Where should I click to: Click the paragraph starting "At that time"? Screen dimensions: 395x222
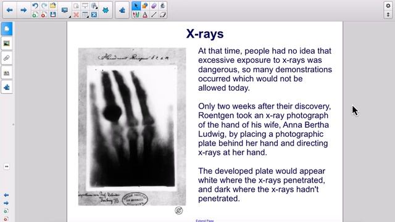[265, 70]
